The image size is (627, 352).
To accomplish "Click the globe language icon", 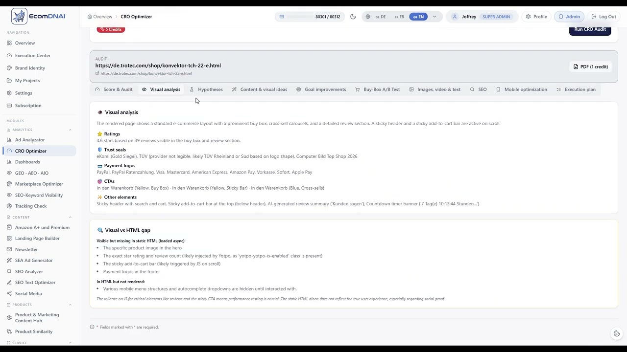I will [368, 17].
